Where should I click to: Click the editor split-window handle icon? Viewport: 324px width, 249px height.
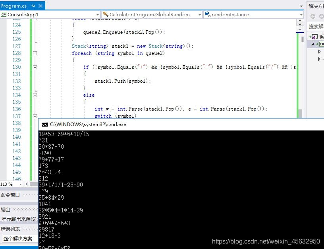point(300,22)
